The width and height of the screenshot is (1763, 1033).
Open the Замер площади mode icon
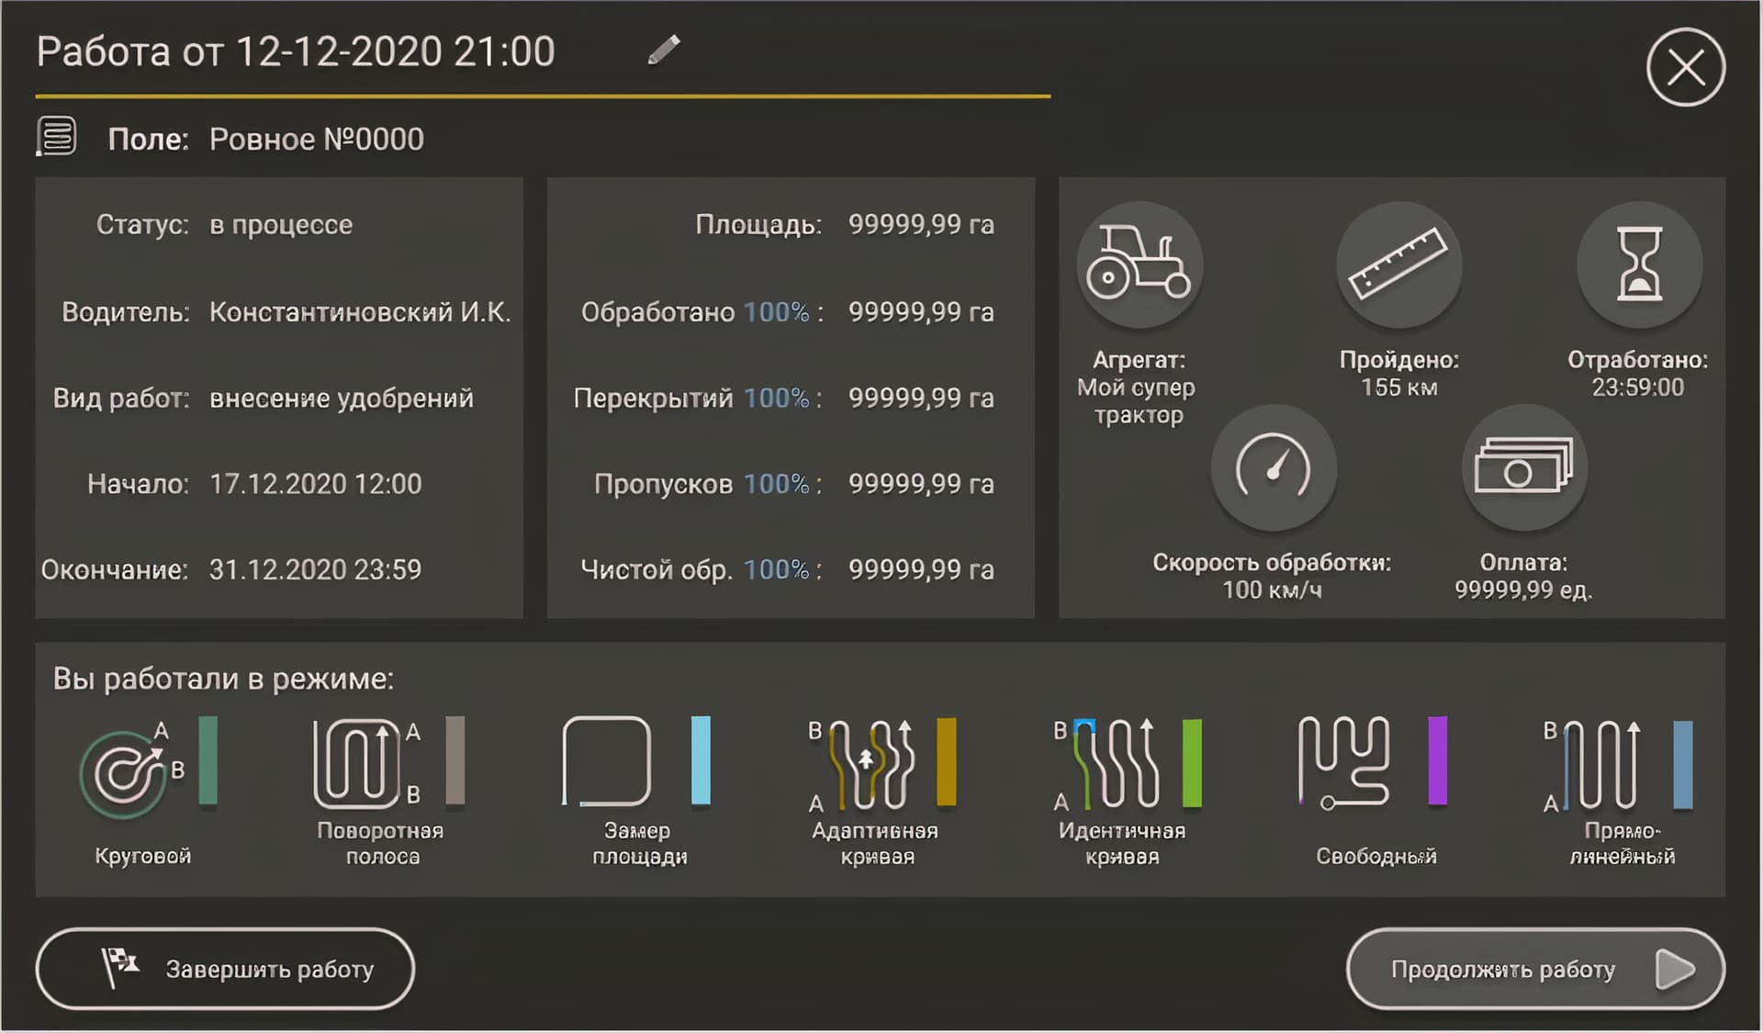coord(606,762)
